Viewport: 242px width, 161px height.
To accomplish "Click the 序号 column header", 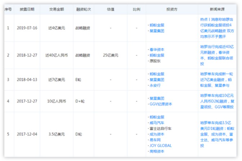I will (8, 9).
